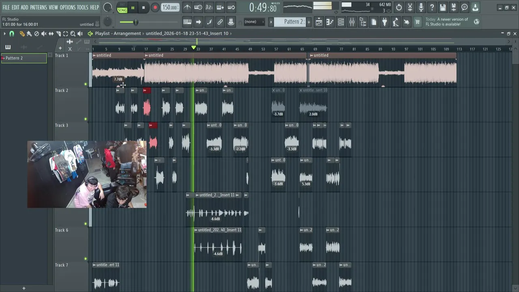The width and height of the screenshot is (519, 292).
Task: Click the stamp tool icon
Action: pyautogui.click(x=231, y=22)
